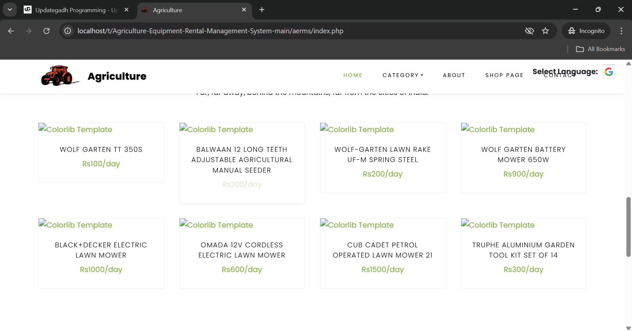632x331 pixels.
Task: Expand the CATEGORY dropdown menu
Action: click(403, 75)
